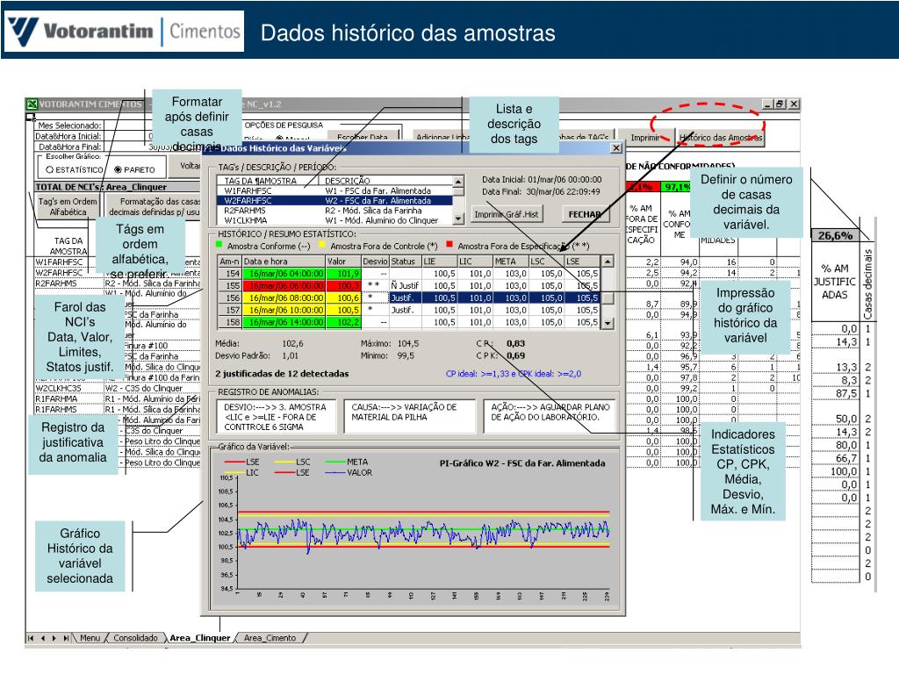The height and width of the screenshot is (674, 899).
Task: Click the DESCRIÇÃO list header
Action: 348,181
